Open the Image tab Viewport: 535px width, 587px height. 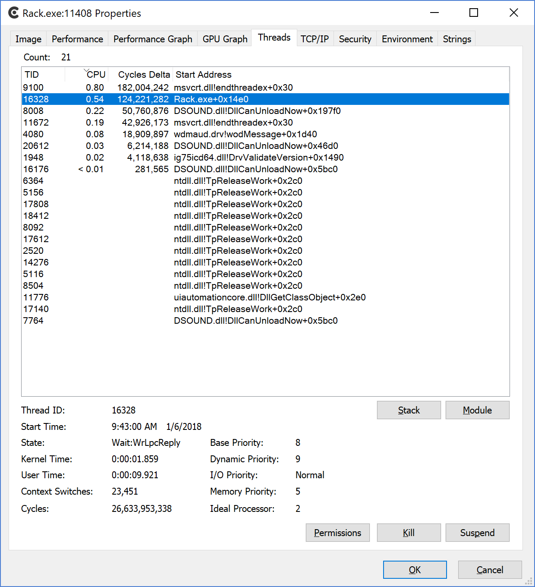pos(28,39)
